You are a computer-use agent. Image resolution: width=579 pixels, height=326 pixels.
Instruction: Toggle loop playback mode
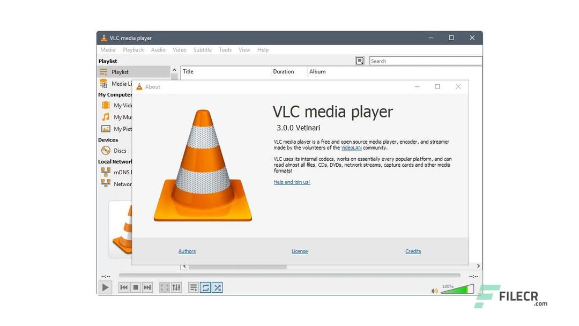pyautogui.click(x=205, y=287)
